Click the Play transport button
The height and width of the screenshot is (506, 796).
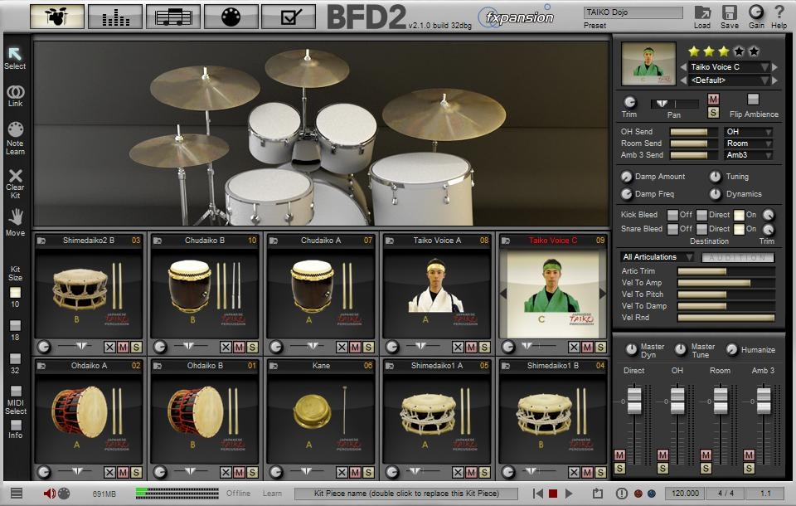point(569,494)
